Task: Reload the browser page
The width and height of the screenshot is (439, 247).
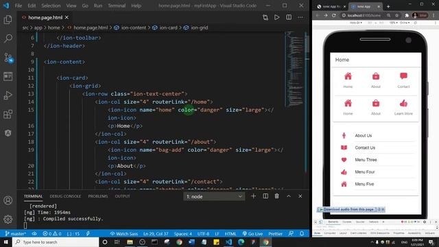Action: [334, 15]
